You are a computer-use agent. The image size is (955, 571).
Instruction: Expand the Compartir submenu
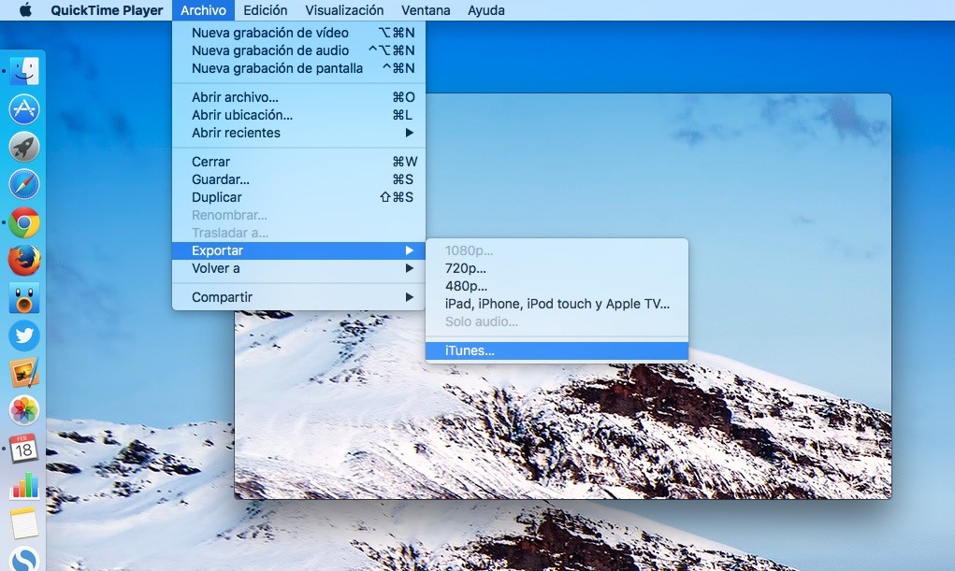click(x=298, y=298)
